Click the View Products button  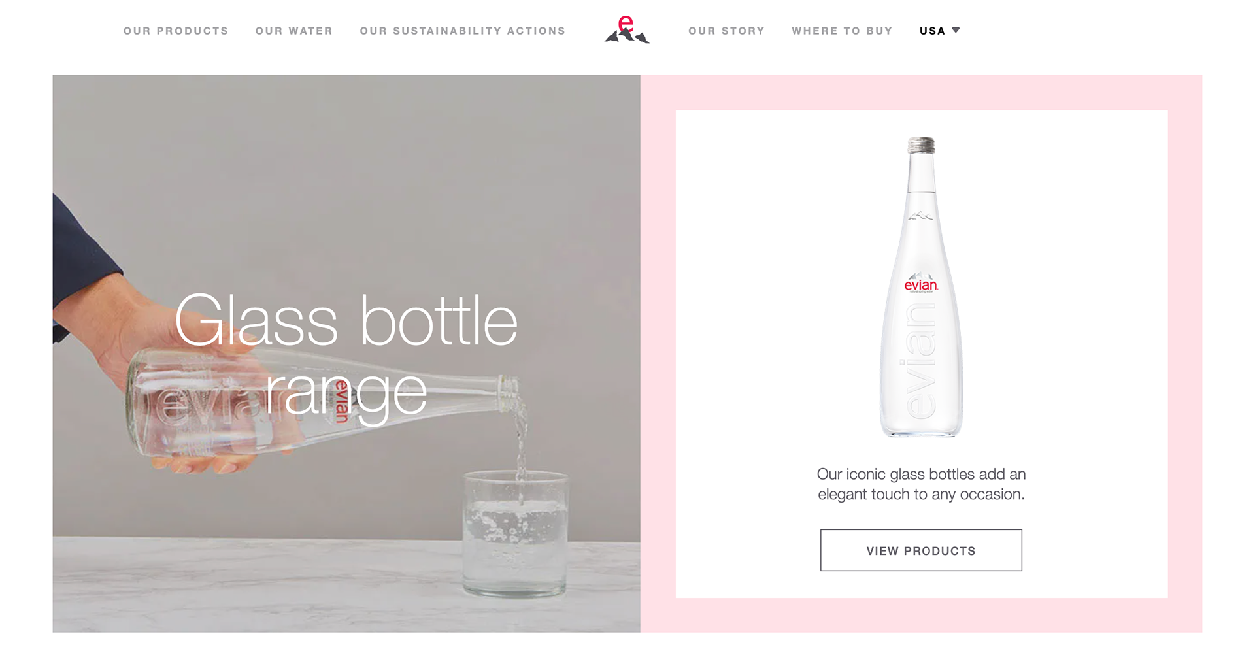point(921,550)
